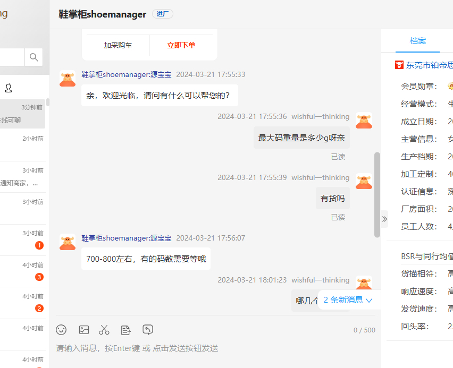Viewport: 453px width, 368px height.
Task: Click the 厂房面积 label
Action: tap(419, 209)
